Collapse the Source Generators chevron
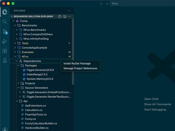The height and width of the screenshot is (131, 175). point(19,88)
